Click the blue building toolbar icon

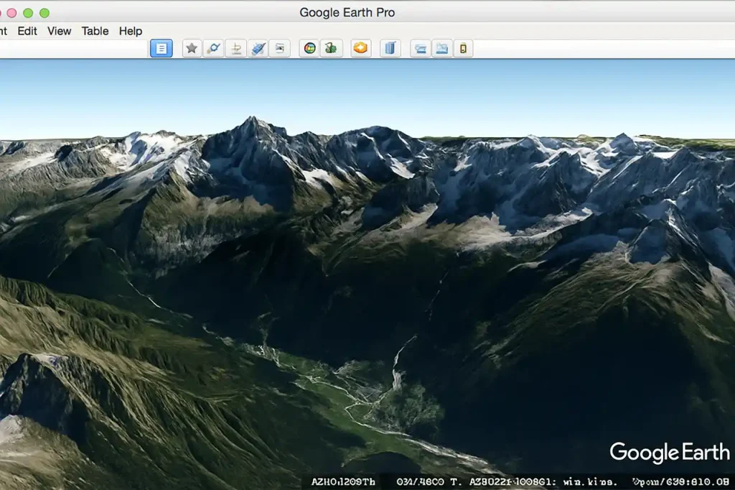coord(390,48)
